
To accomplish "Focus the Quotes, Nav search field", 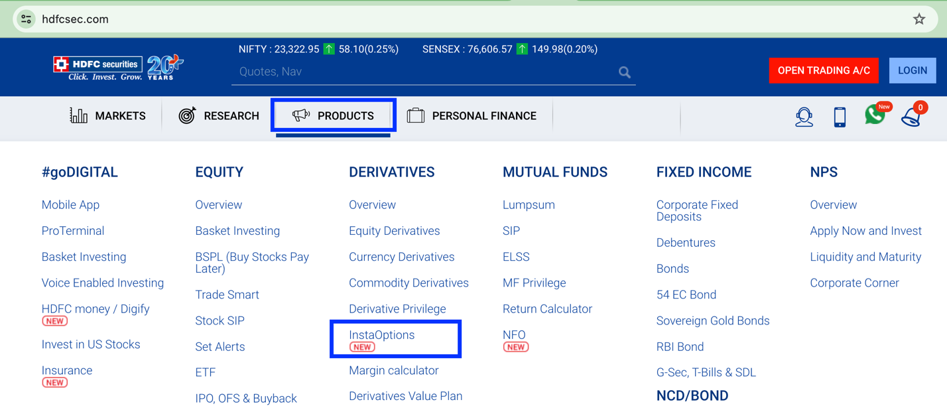I will click(424, 72).
